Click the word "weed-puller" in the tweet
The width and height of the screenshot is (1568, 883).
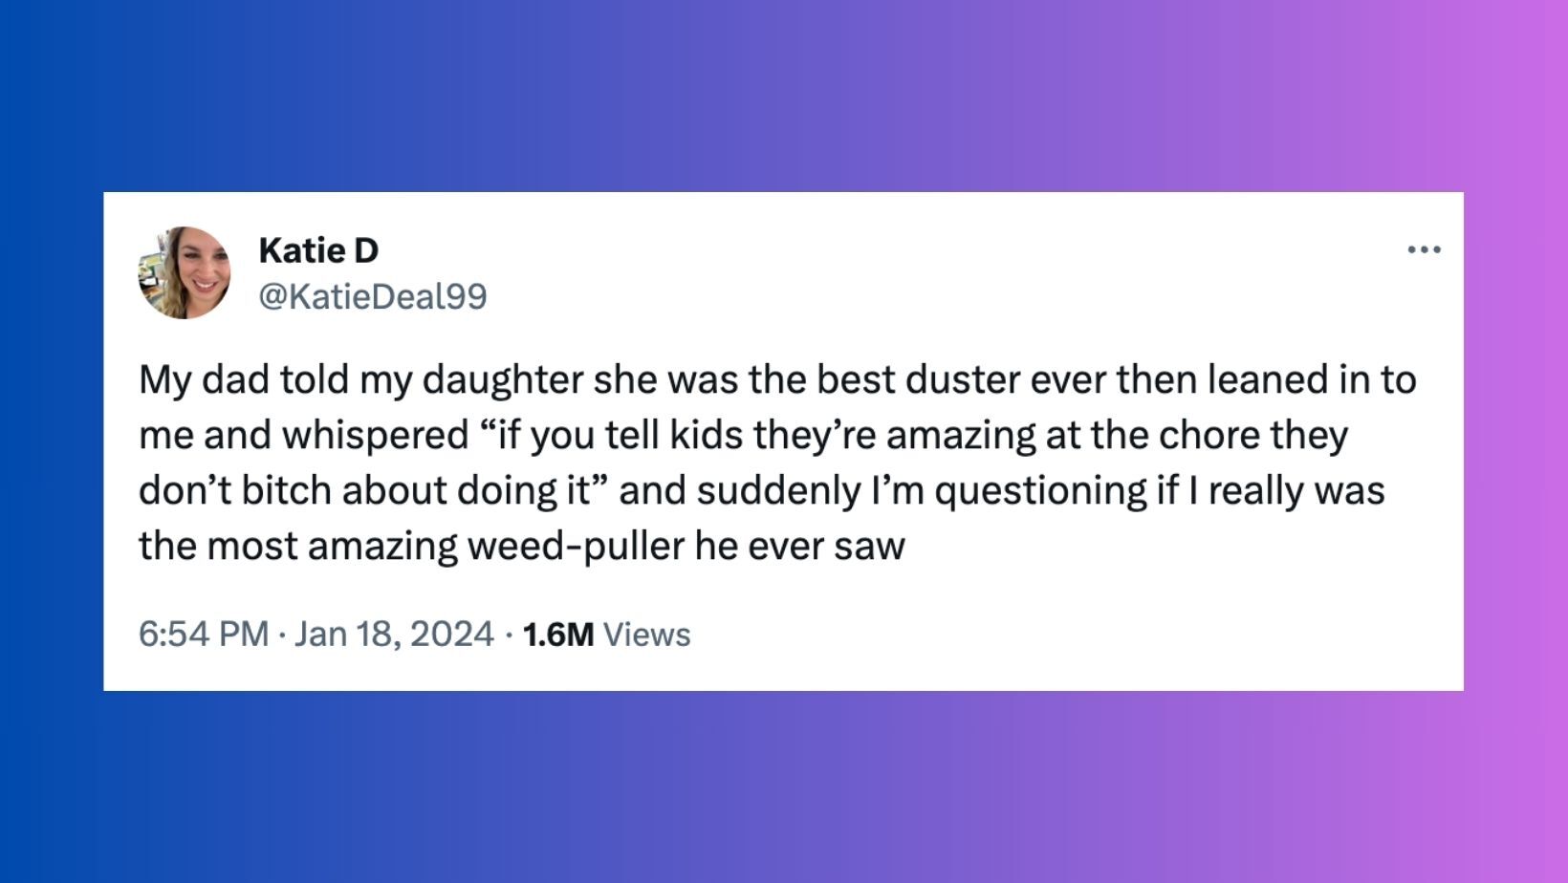(577, 547)
